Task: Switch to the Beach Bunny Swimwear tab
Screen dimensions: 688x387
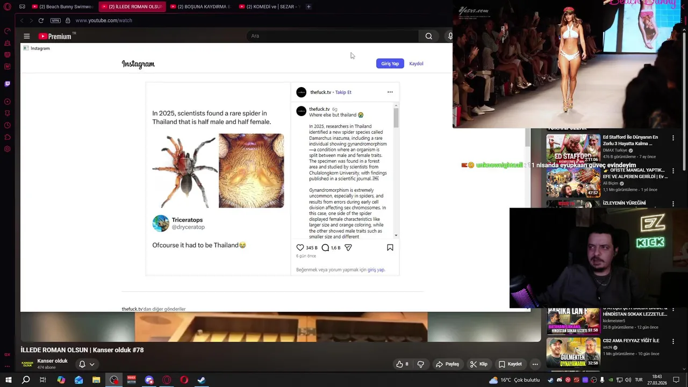Action: (62, 6)
